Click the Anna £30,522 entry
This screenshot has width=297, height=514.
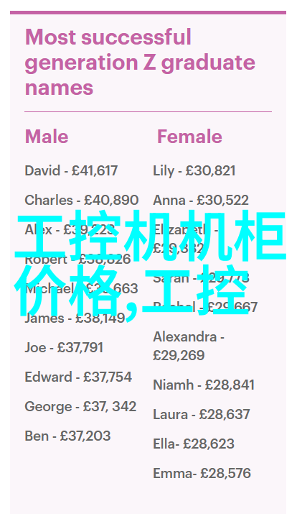[201, 201]
